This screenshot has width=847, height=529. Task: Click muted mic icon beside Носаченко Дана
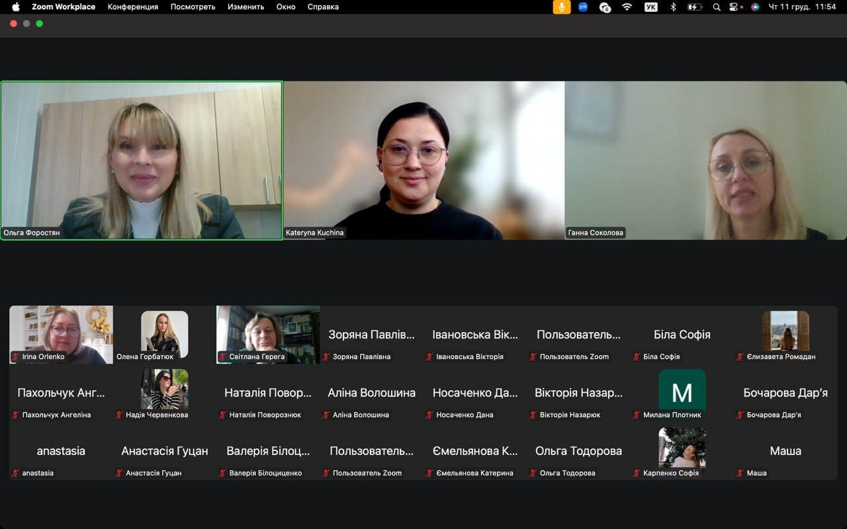(x=429, y=415)
